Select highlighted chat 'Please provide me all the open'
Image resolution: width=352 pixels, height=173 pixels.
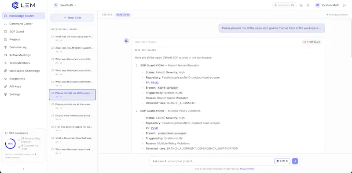[72, 94]
